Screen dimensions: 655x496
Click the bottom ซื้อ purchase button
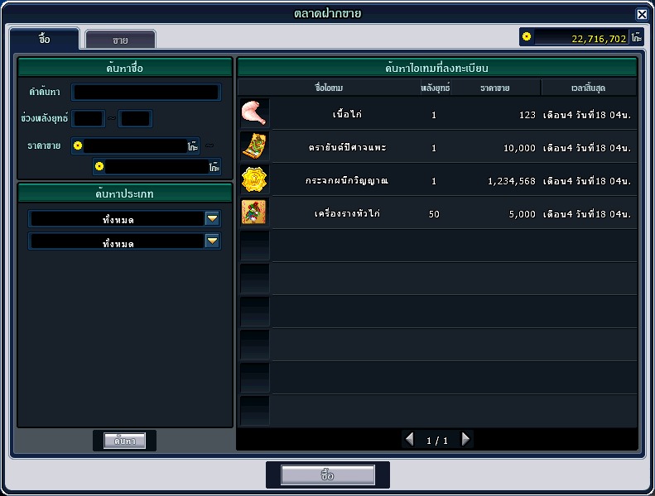pos(327,475)
